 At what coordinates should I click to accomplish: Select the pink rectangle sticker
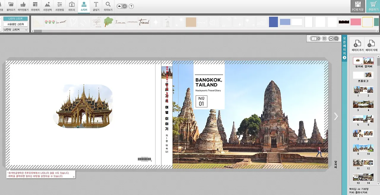(356, 22)
